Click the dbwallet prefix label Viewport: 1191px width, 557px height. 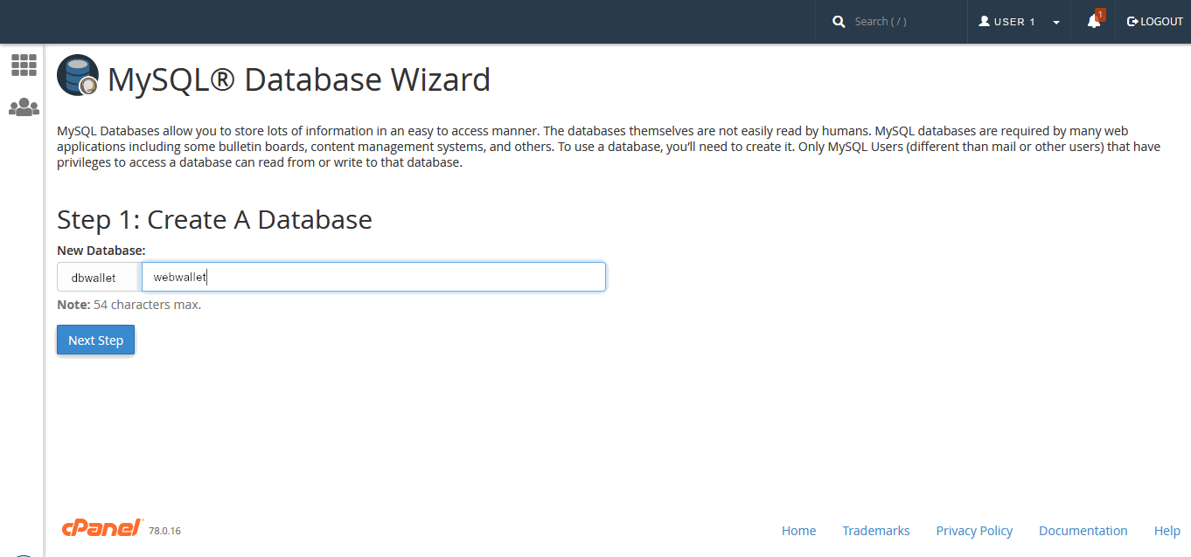(94, 278)
